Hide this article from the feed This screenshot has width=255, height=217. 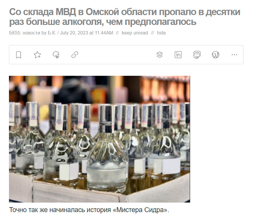161,33
